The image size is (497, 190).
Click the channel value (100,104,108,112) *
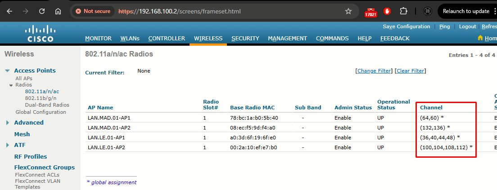446,147
